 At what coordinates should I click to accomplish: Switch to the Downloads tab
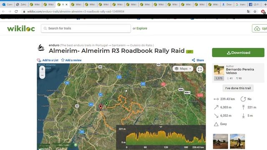click(227, 5)
